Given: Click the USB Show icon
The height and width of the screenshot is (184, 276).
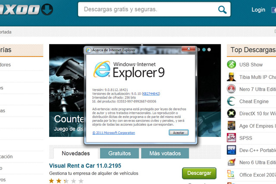Looking at the screenshot, I should tap(232, 65).
